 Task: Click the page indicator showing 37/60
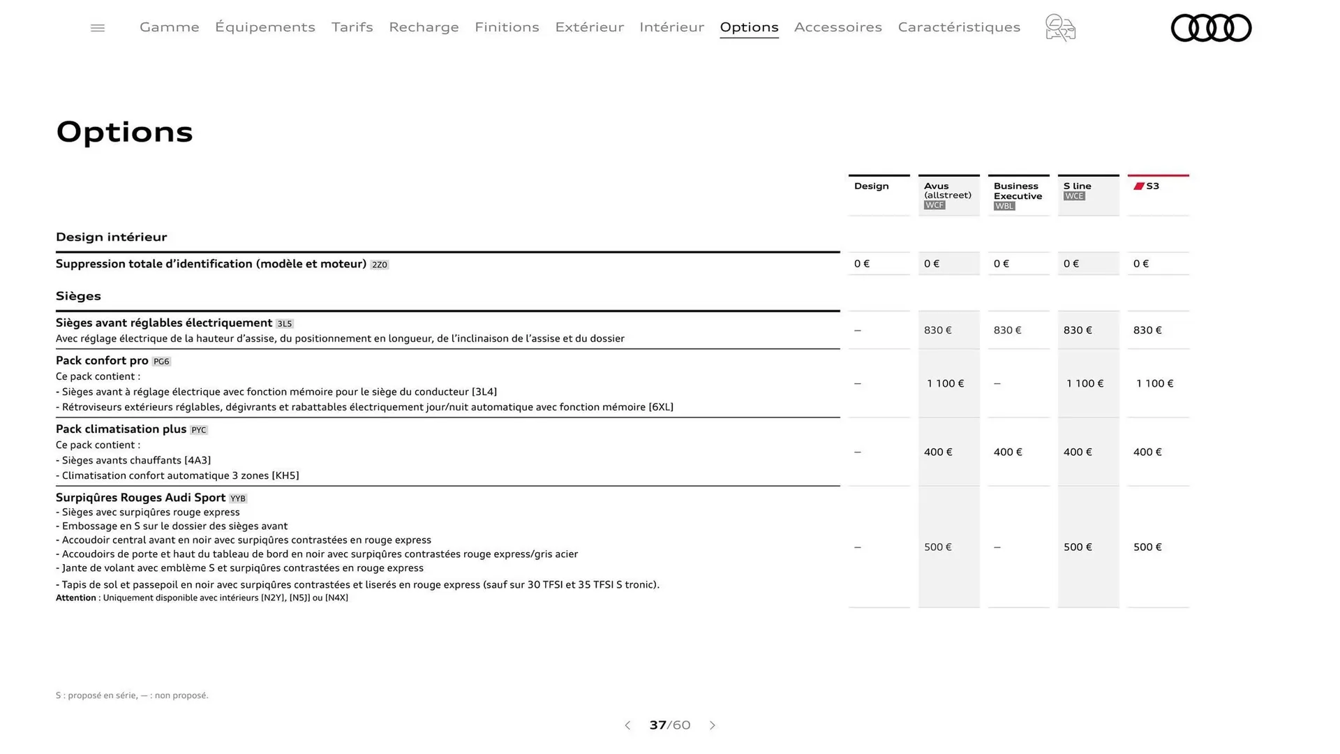(x=669, y=725)
